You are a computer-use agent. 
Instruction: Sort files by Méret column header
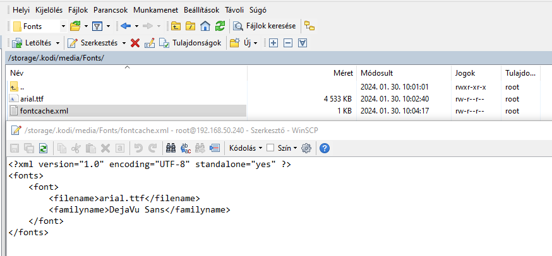[x=302, y=73]
